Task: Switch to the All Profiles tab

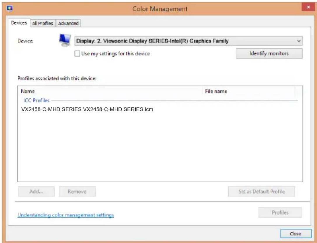Action: (43, 23)
